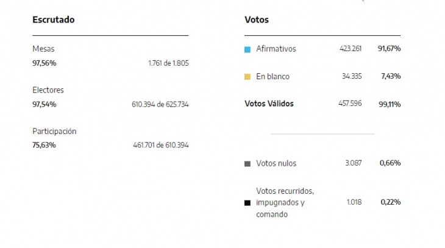This screenshot has height=248, width=445.
Task: Click the blue Afirmativos color square
Action: coord(247,49)
